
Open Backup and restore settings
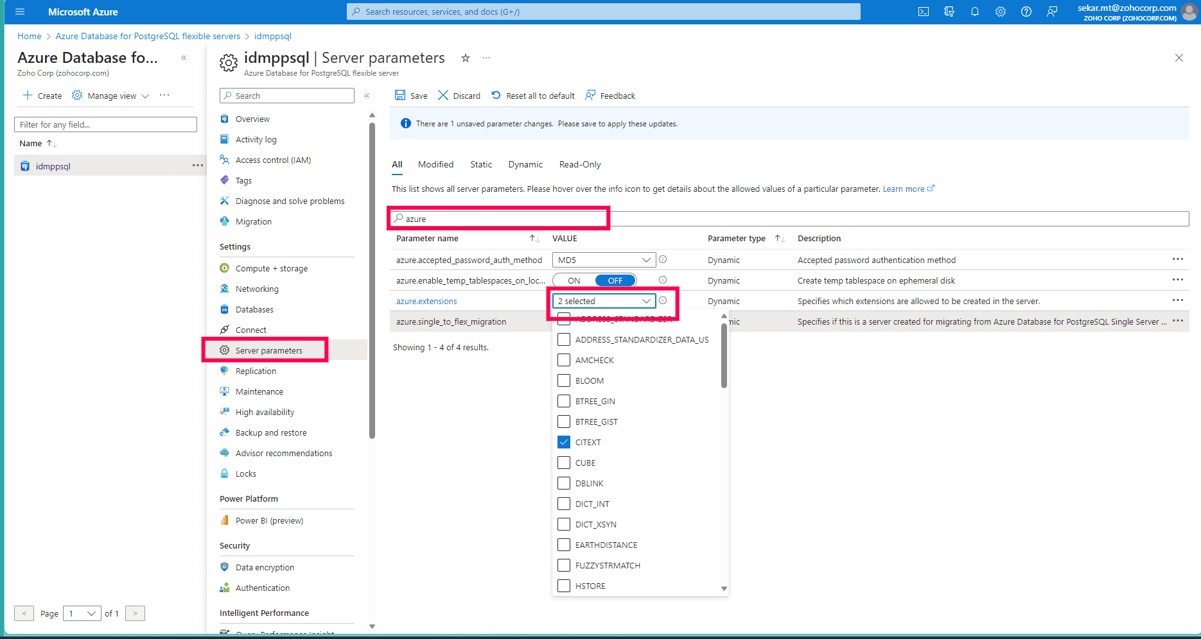[270, 432]
